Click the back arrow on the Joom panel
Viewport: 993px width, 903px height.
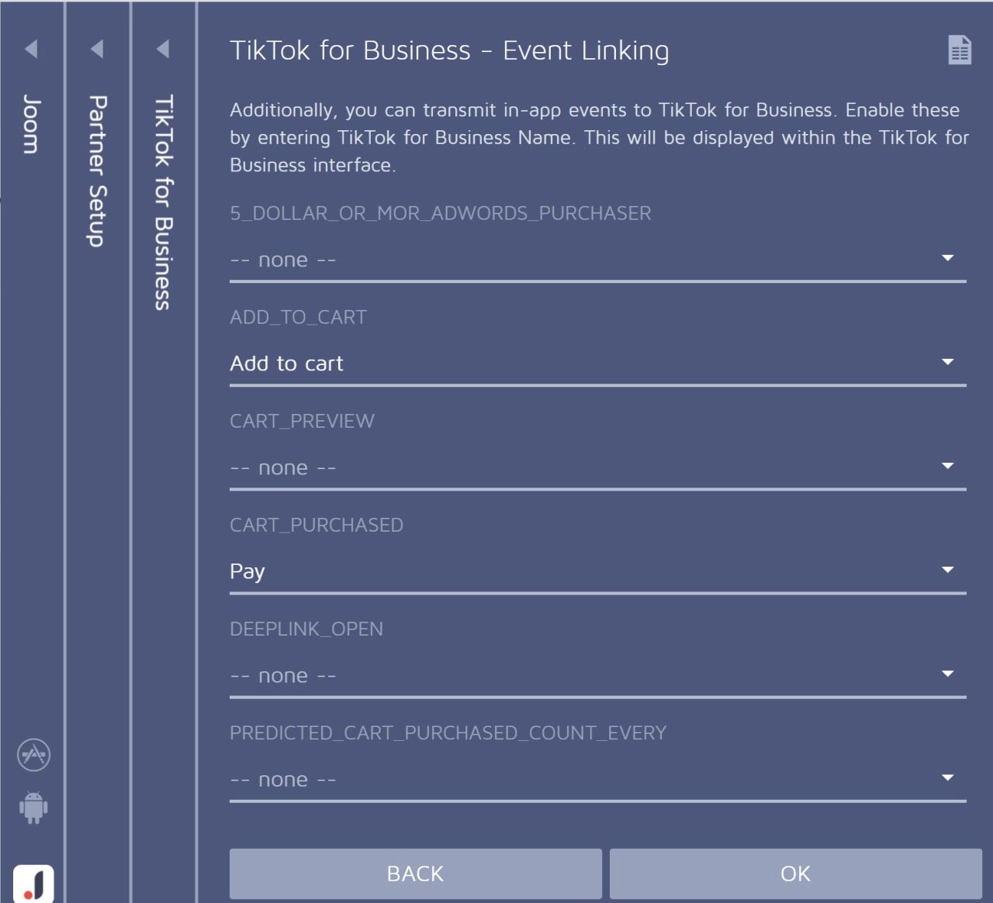(x=33, y=48)
